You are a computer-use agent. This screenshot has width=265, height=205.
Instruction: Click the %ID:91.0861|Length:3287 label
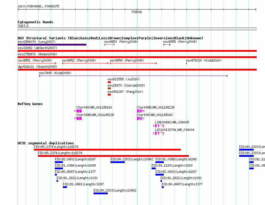click(x=83, y=184)
